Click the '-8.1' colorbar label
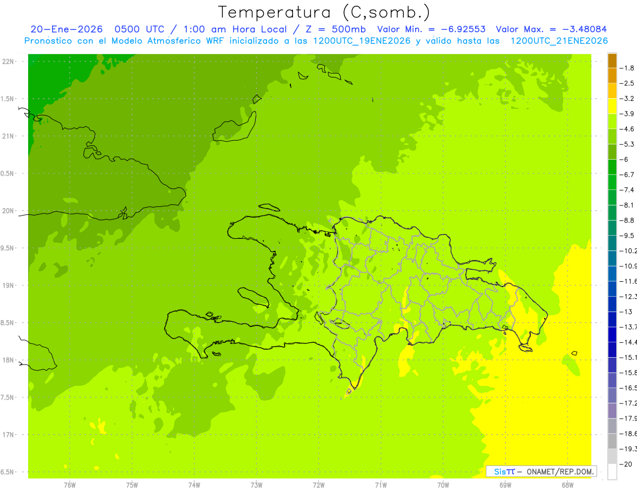This screenshot has height=492, width=637. point(627,205)
